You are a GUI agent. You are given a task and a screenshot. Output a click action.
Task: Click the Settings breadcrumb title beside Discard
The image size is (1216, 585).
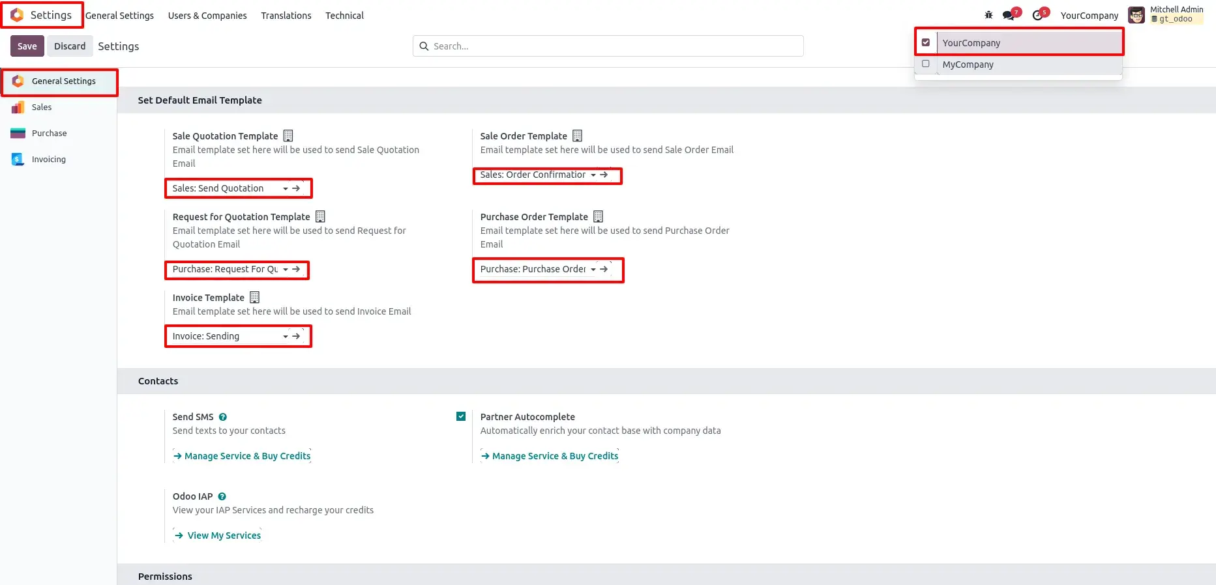click(x=119, y=46)
